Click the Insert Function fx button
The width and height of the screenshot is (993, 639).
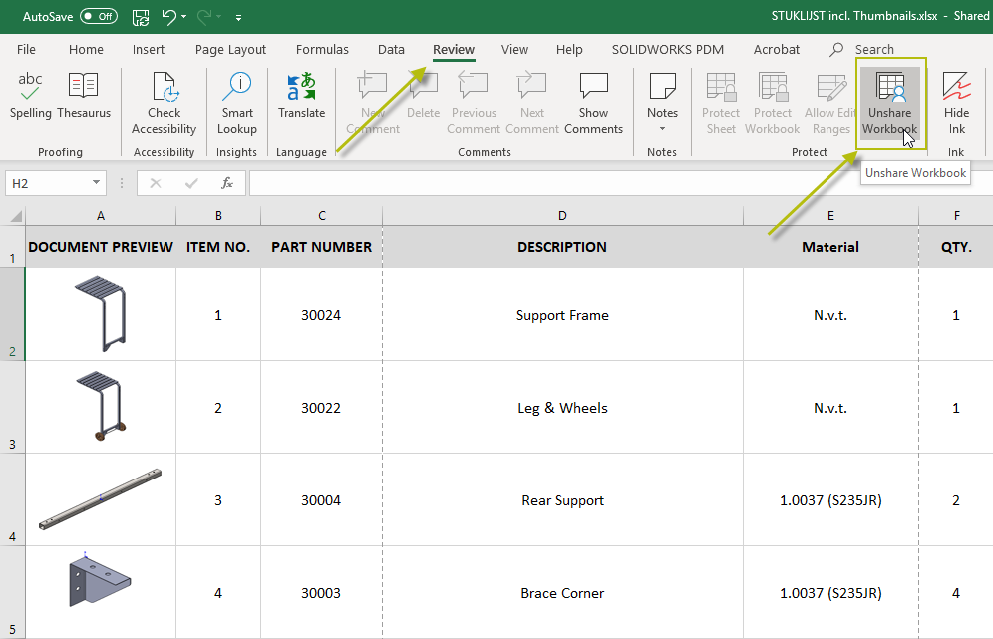pos(226,183)
